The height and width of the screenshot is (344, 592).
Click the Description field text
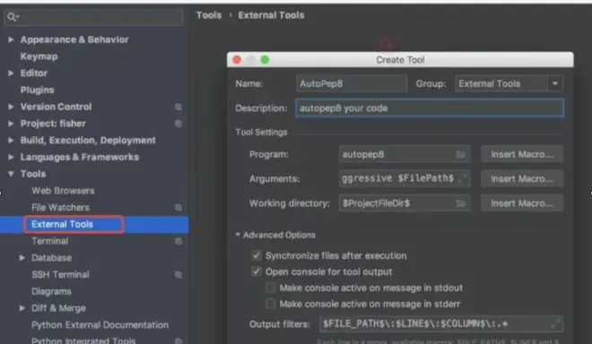[x=430, y=107]
